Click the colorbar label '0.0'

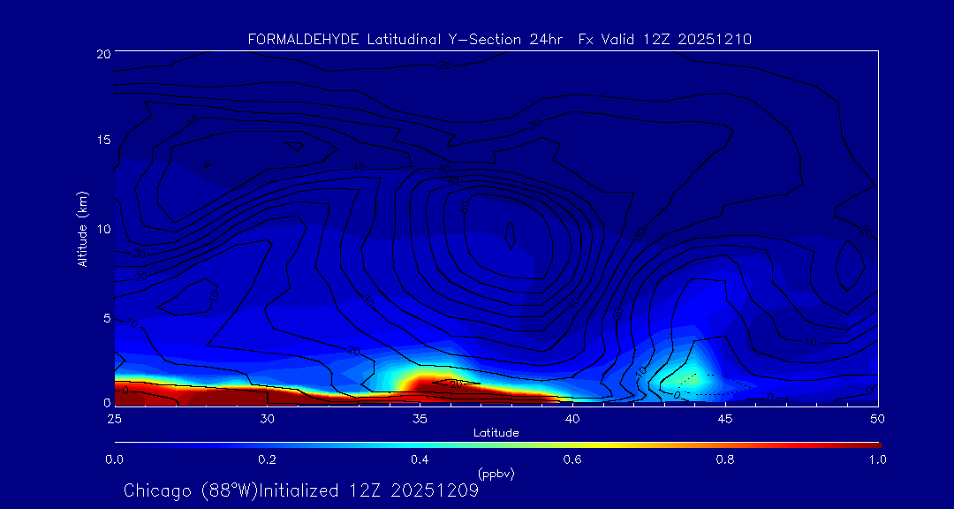[115, 460]
